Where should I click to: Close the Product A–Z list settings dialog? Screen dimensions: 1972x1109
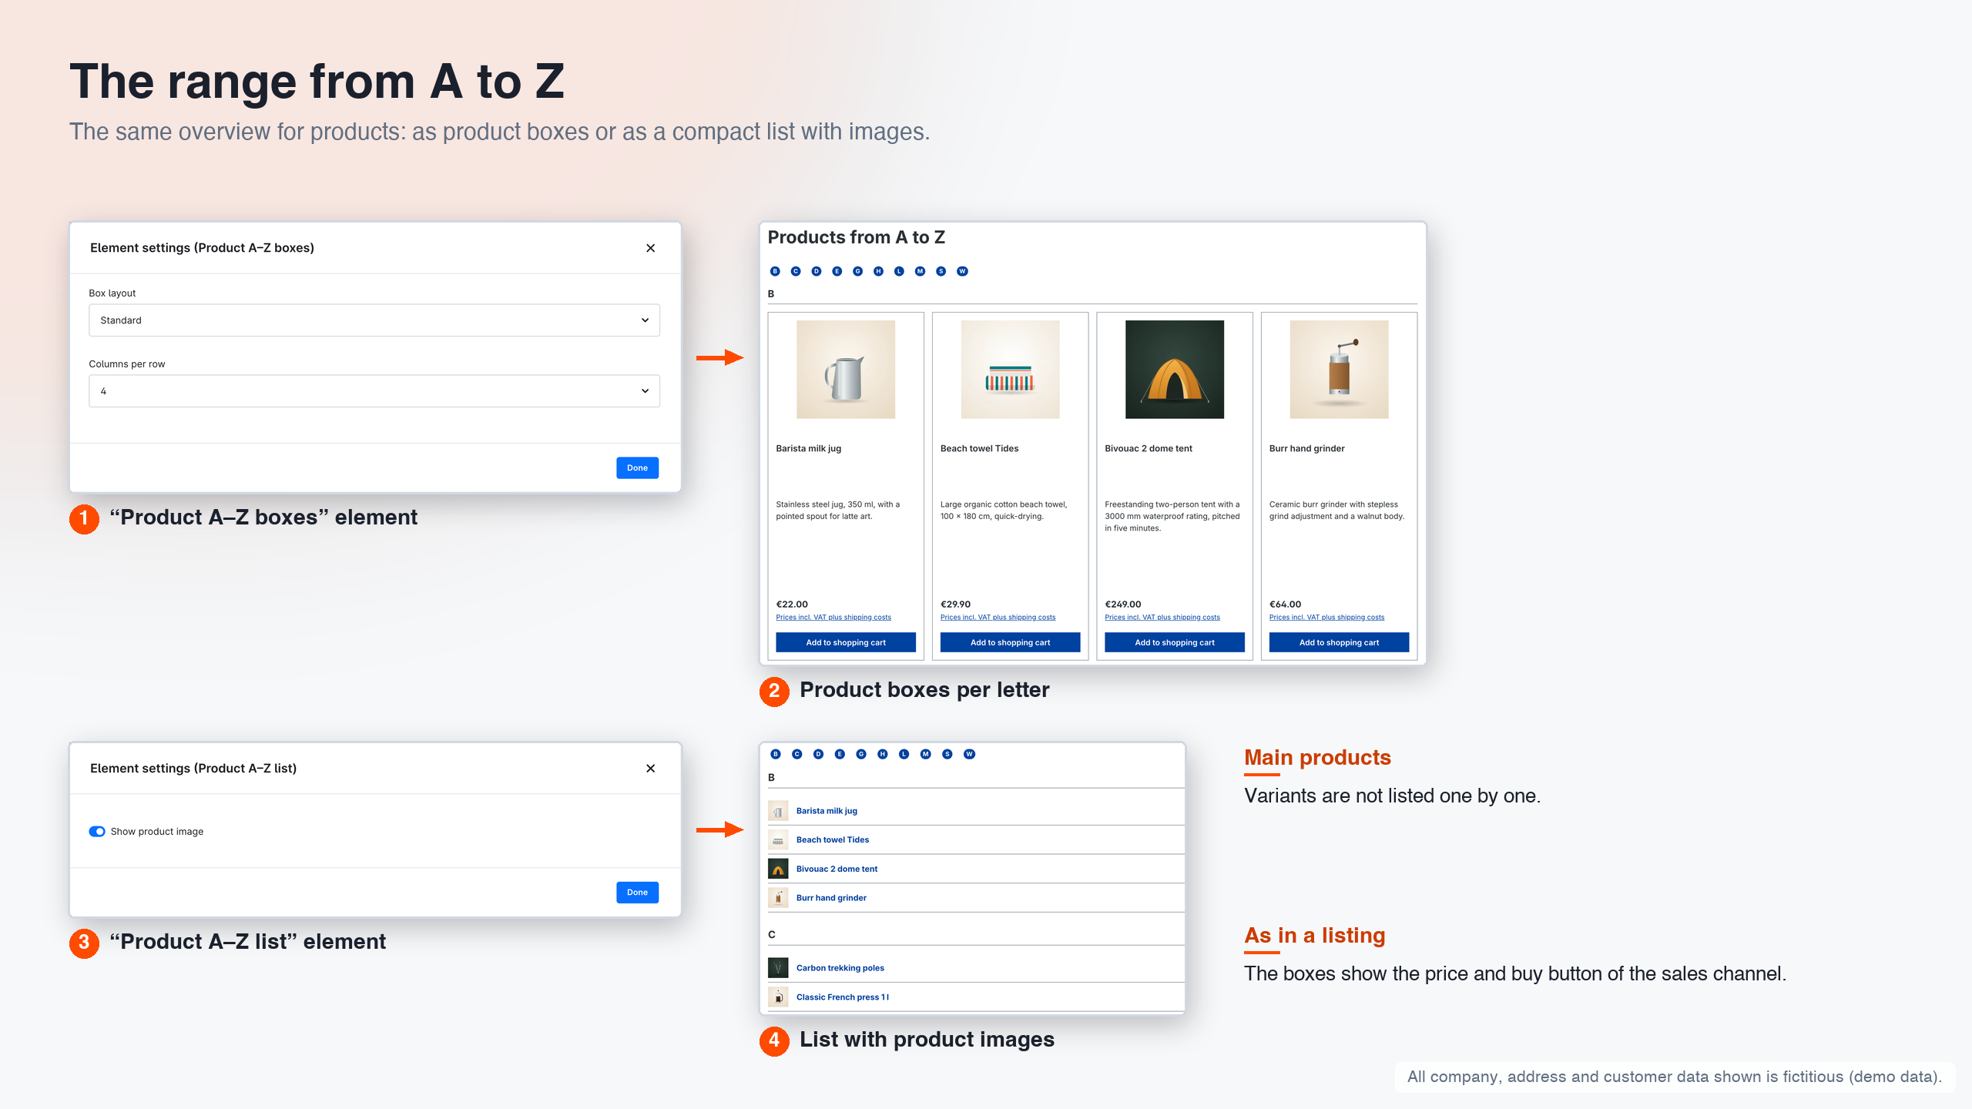point(651,769)
